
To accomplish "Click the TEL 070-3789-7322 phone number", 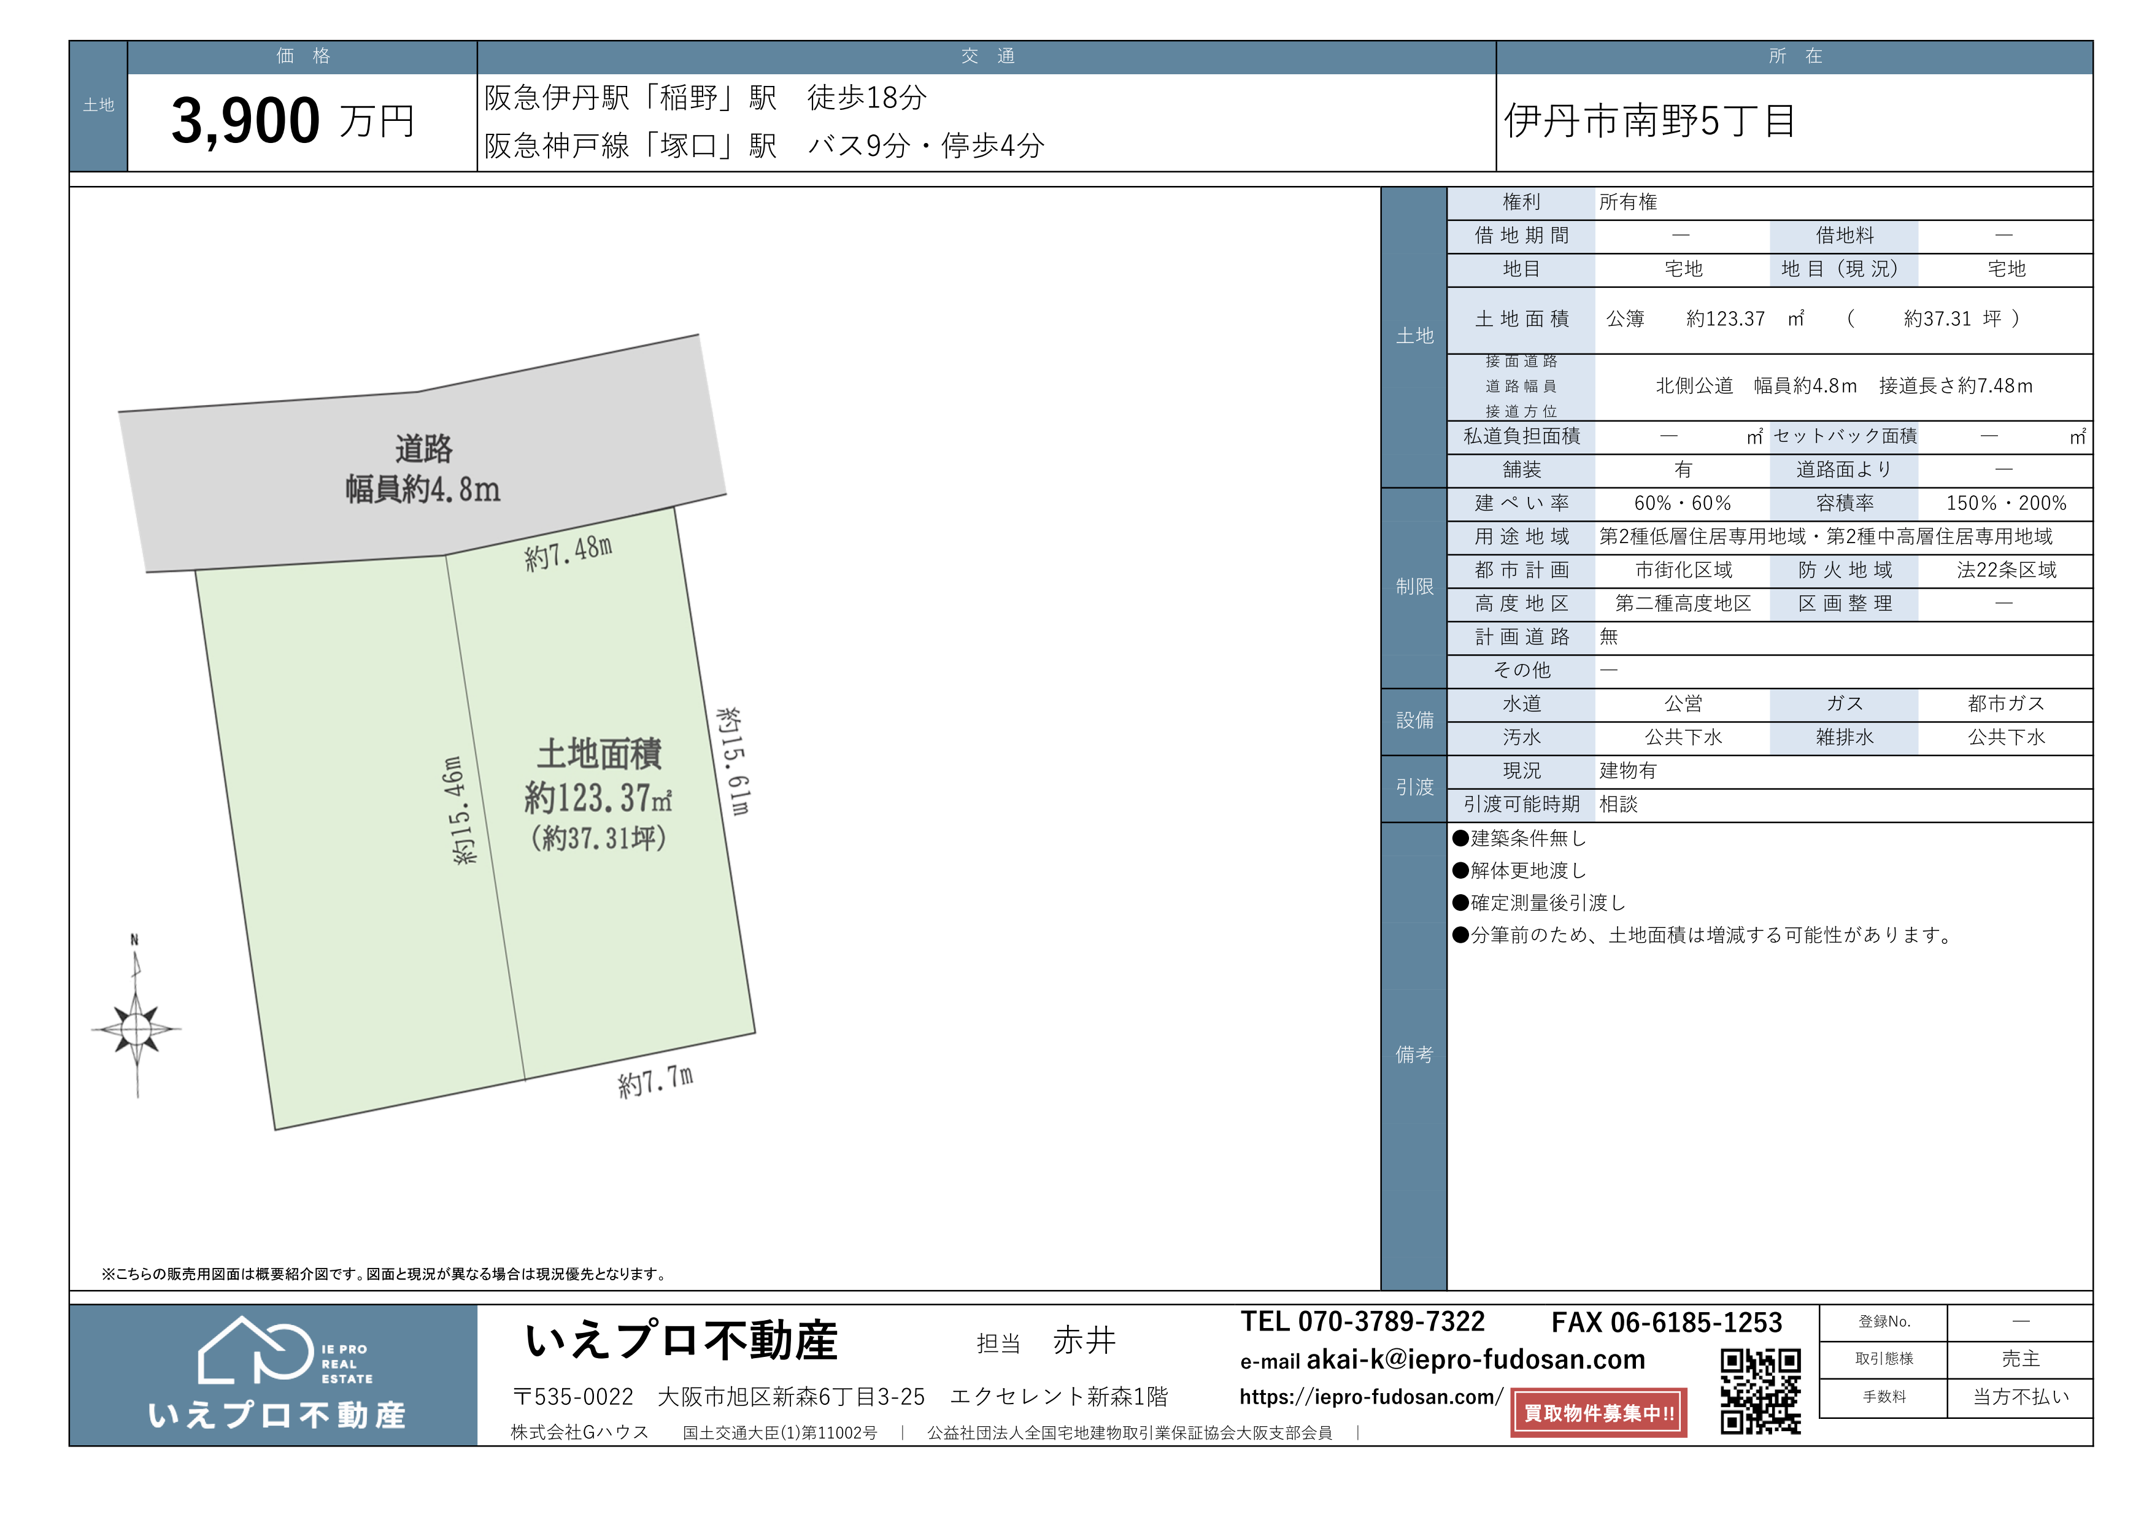I will [1362, 1321].
